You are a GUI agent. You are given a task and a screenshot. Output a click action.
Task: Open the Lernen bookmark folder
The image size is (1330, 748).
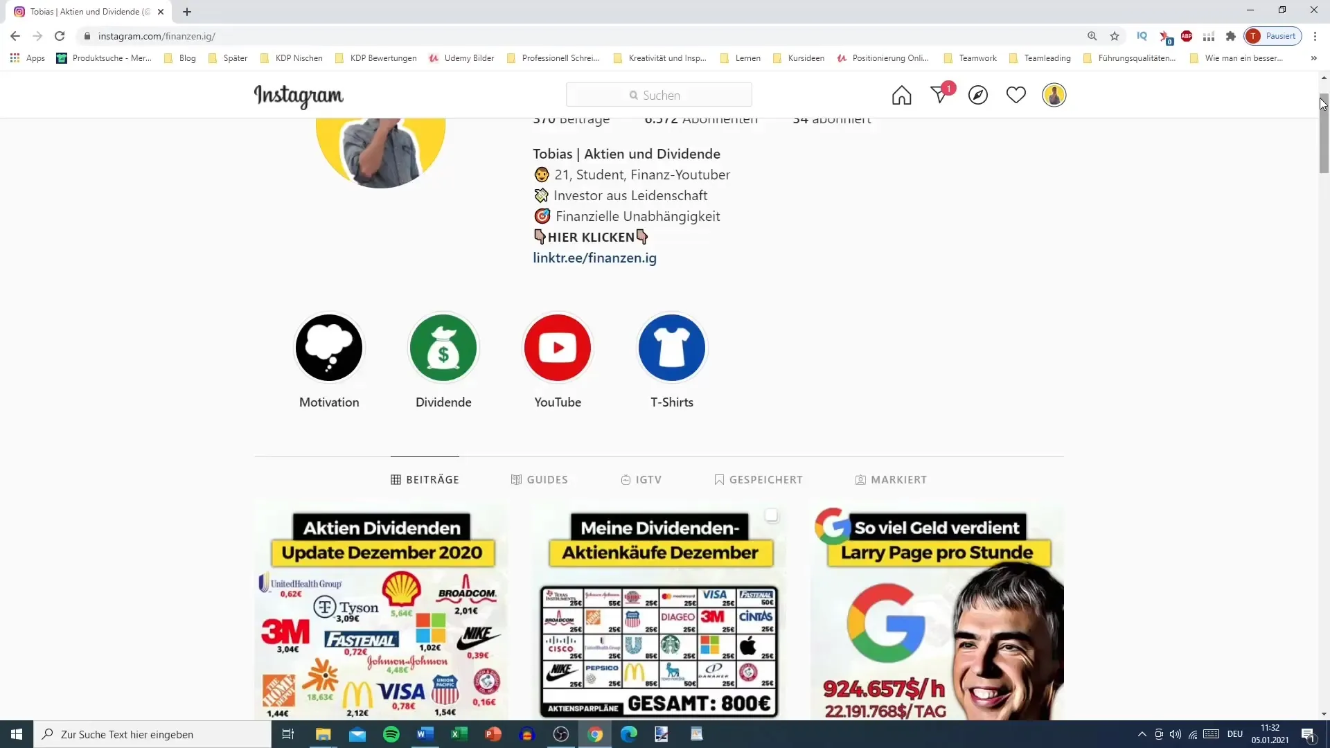tap(741, 58)
